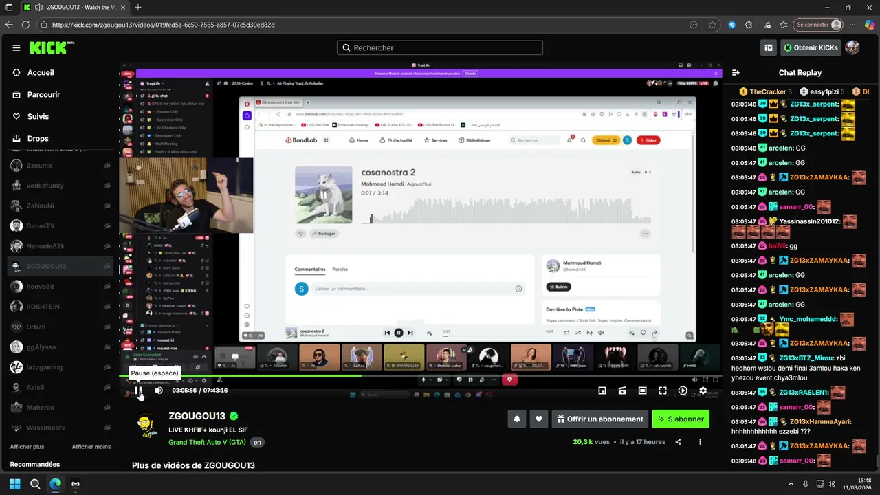Click Microsoft Edge in the taskbar
The width and height of the screenshot is (880, 495).
(x=55, y=484)
